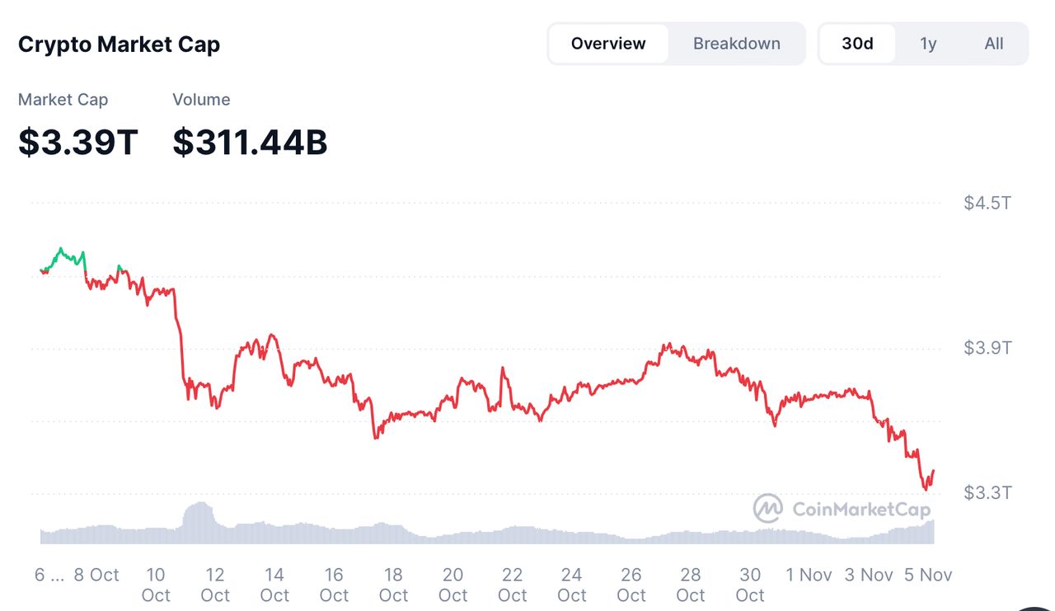Switch to the Overview tab

pyautogui.click(x=608, y=44)
